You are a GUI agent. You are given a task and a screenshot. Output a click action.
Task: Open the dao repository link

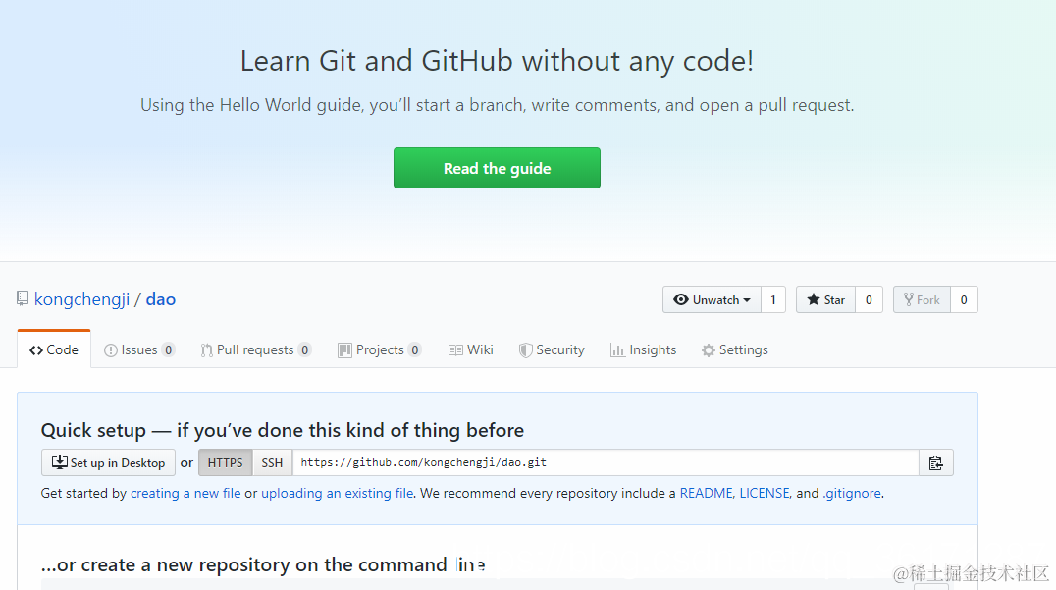160,299
